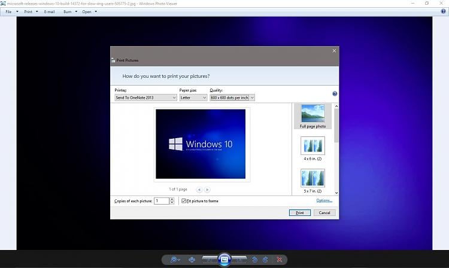Screen dimensions: 449x268
Task: Click the layout list scroll down arrow
Action: coord(336,193)
